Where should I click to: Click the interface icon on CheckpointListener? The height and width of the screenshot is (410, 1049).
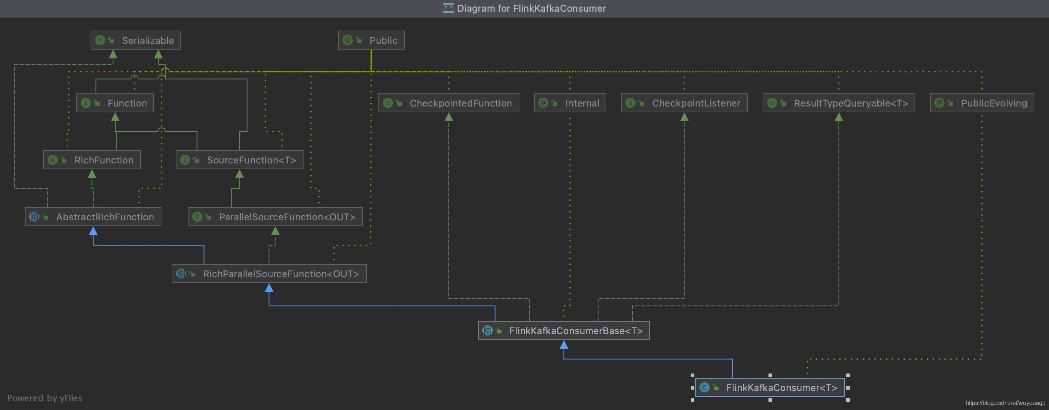pyautogui.click(x=630, y=103)
